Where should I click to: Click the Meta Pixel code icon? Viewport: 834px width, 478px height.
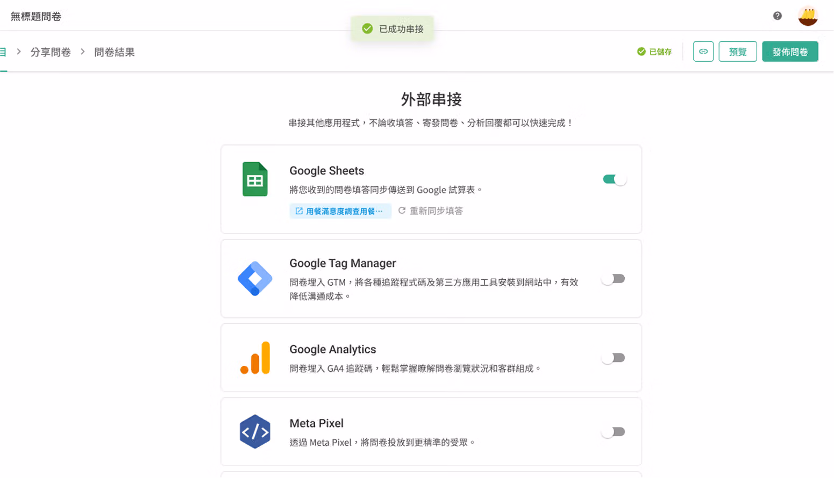[x=255, y=432]
